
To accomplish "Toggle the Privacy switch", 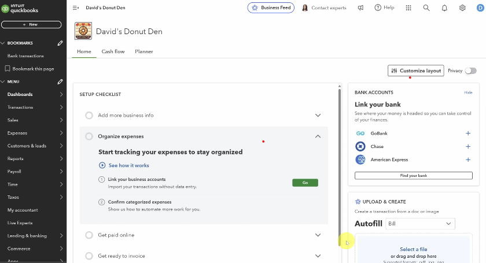I will (x=470, y=71).
